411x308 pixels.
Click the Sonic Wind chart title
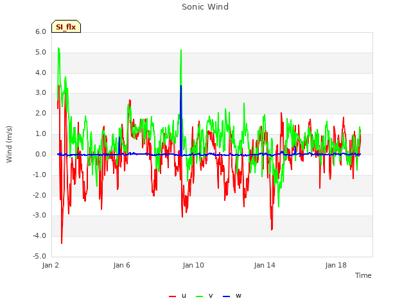pyautogui.click(x=205, y=6)
